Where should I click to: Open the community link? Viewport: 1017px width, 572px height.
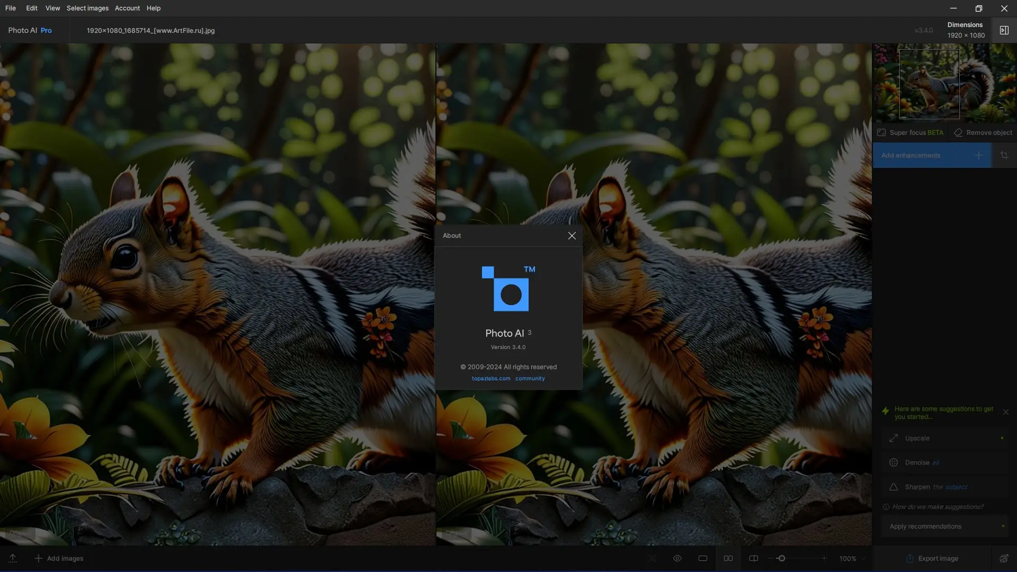[530, 379]
